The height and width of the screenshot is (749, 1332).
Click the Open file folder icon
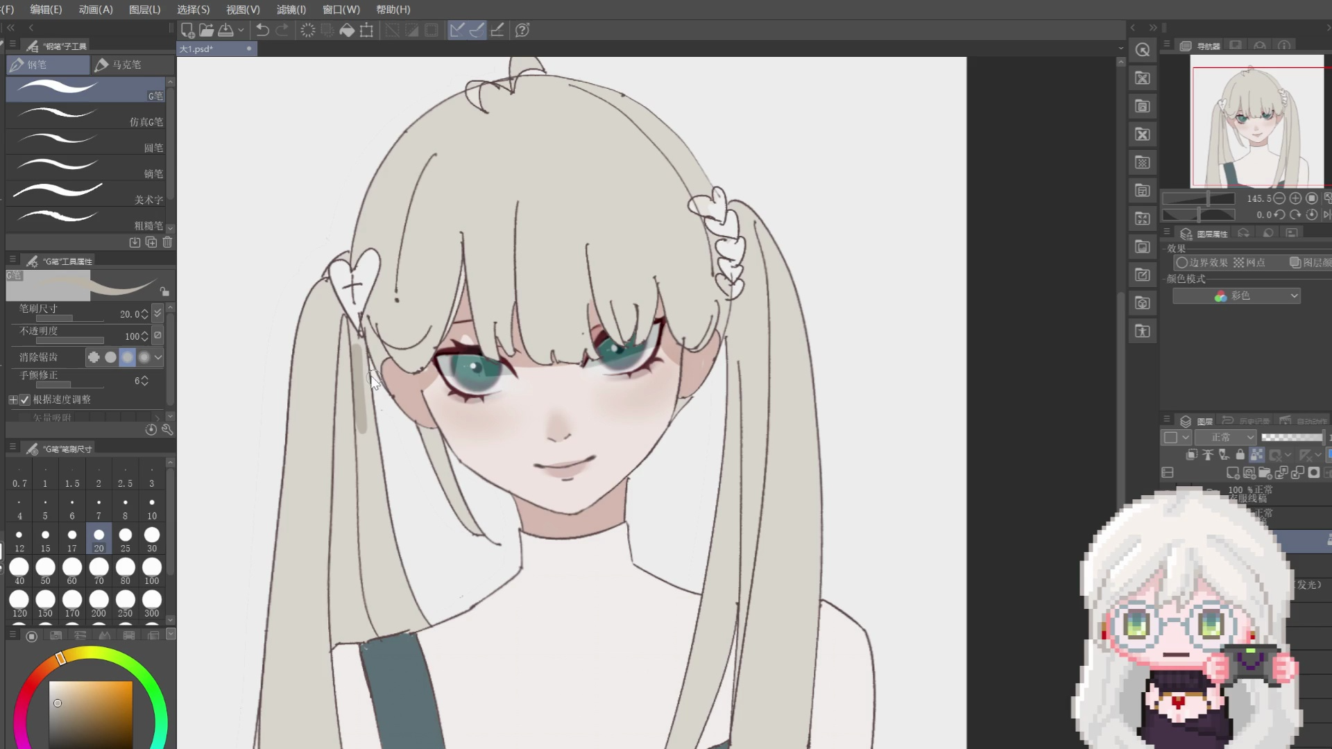(x=206, y=30)
